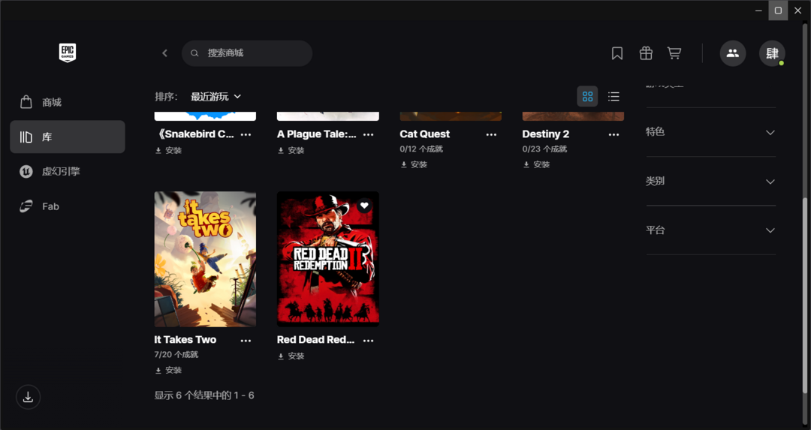Go back using the back arrow

click(x=165, y=53)
